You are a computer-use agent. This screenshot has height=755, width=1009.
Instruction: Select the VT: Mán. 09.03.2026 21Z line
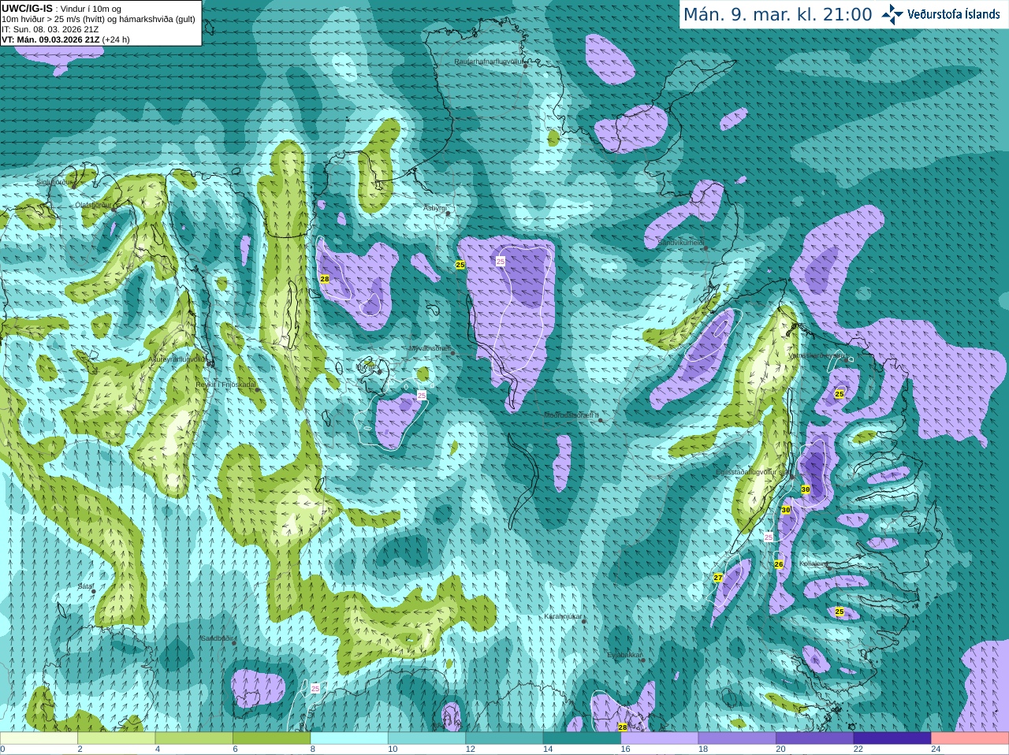(65, 39)
